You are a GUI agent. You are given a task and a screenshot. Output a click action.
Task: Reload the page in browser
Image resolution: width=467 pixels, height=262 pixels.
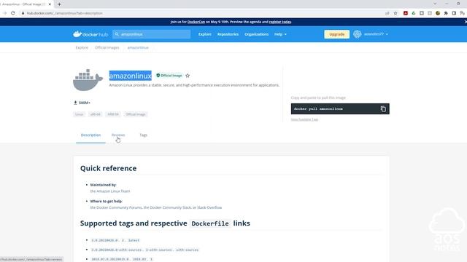pyautogui.click(x=13, y=13)
